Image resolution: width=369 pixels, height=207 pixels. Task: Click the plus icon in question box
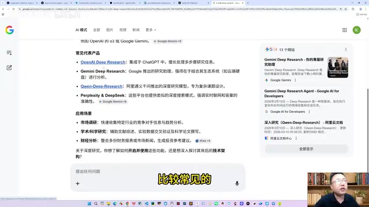click(78, 183)
